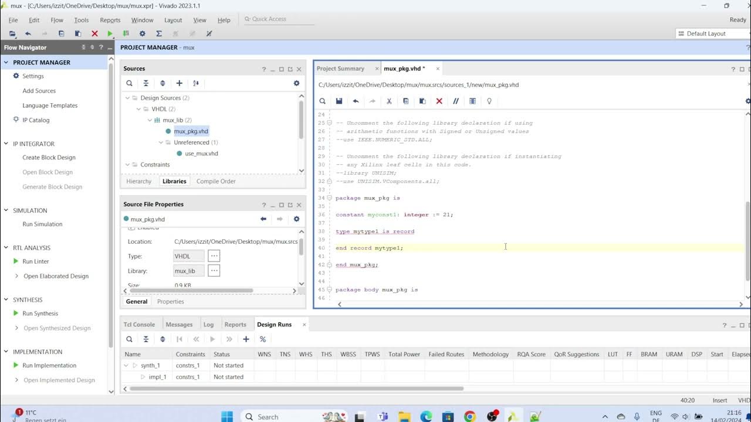Open the Flow menu
Viewport: 751px width, 422px height.
[x=57, y=20]
